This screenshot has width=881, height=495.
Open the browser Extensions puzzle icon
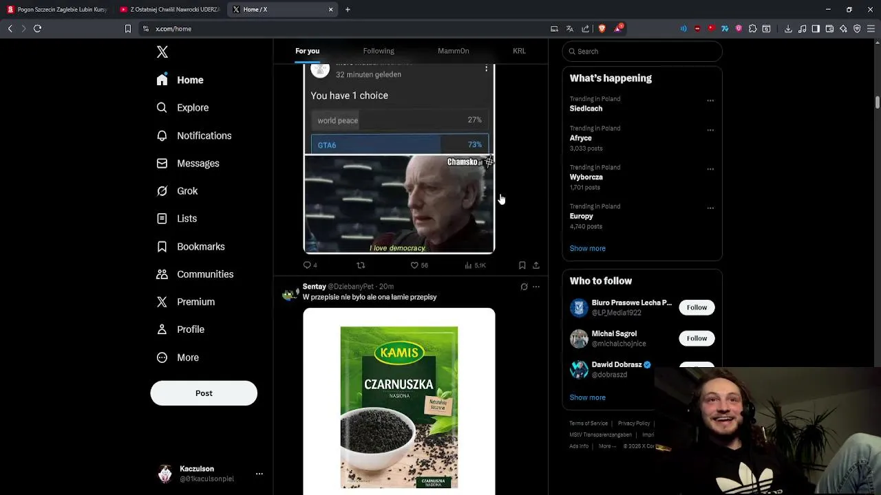(752, 28)
